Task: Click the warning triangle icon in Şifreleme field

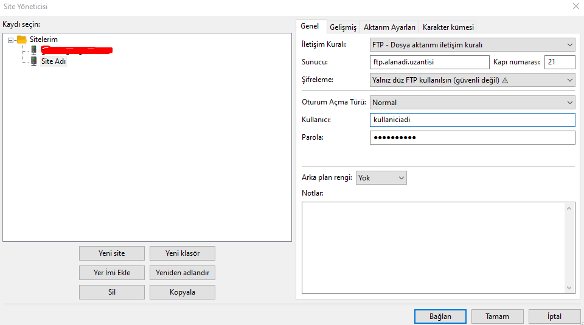Action: pyautogui.click(x=505, y=80)
